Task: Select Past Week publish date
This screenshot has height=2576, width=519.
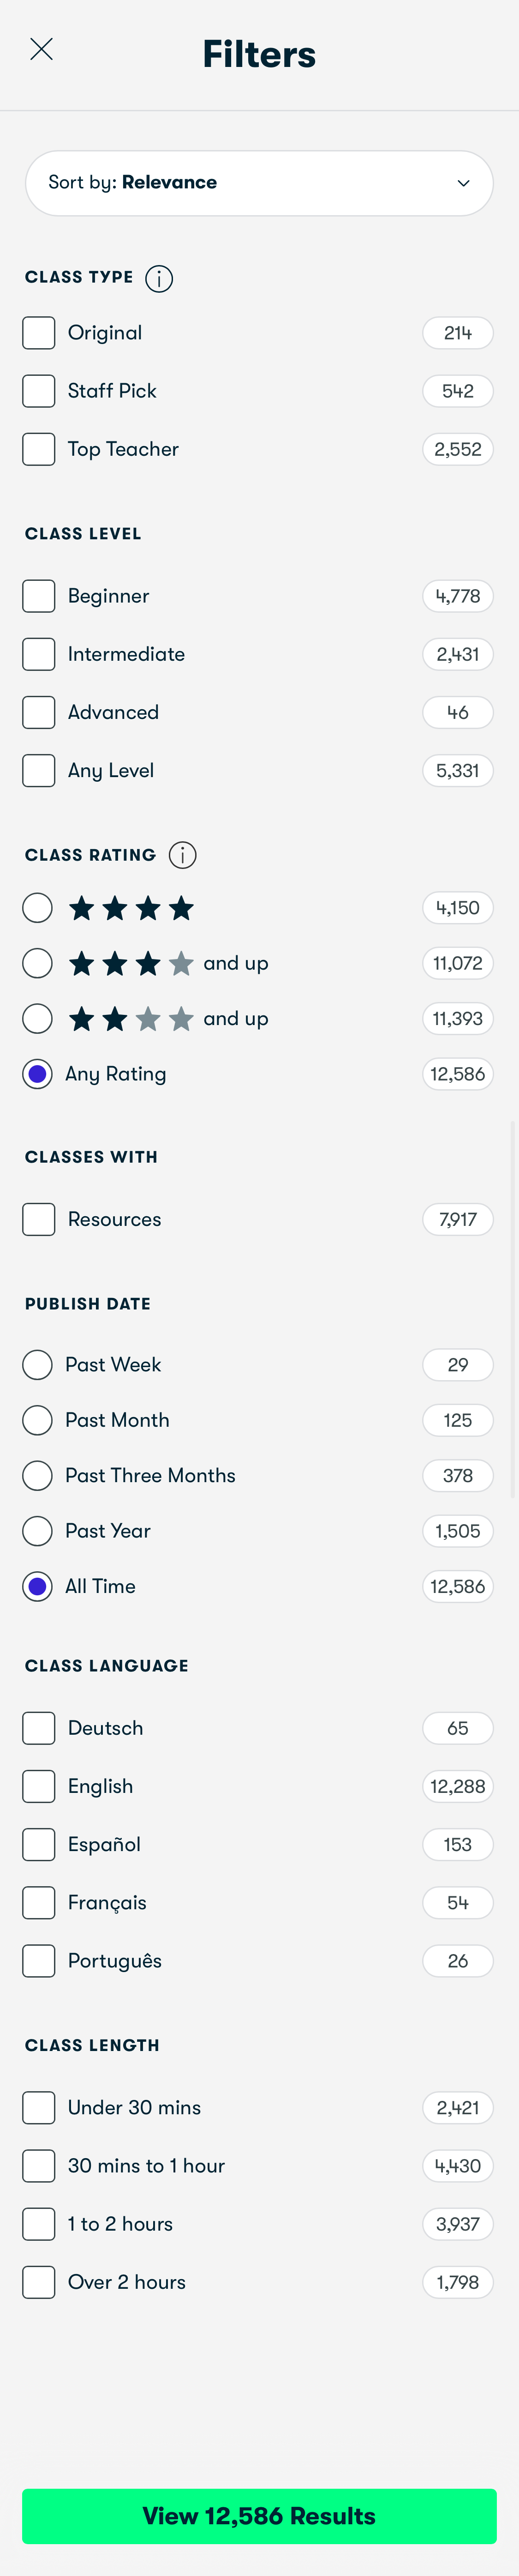Action: (37, 1363)
